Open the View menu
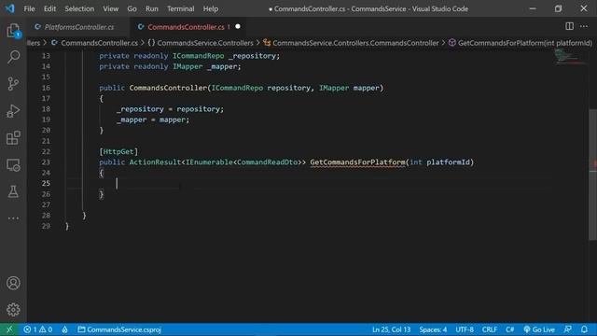Image resolution: width=597 pixels, height=336 pixels. point(110,8)
